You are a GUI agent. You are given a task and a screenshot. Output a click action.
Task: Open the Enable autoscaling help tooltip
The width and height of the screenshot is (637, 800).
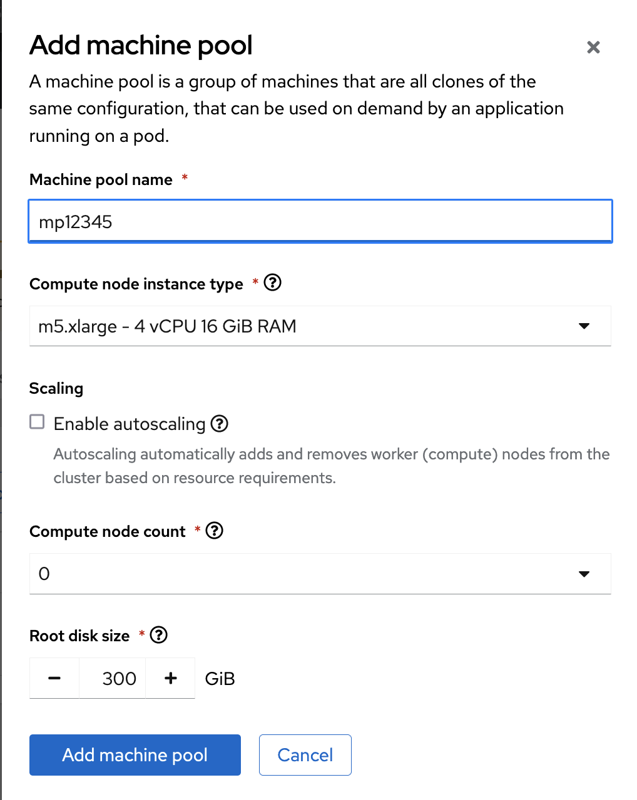(219, 424)
